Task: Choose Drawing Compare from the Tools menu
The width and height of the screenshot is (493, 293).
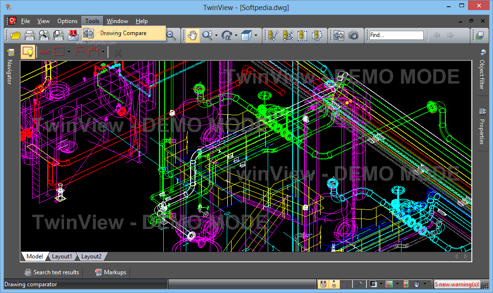Action: tap(124, 33)
